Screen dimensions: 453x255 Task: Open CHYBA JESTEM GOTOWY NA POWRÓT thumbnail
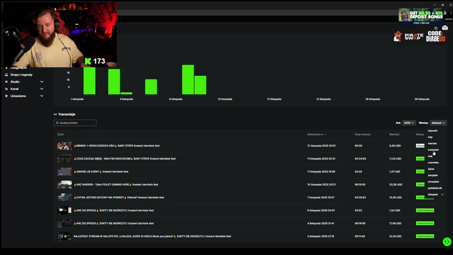64,197
